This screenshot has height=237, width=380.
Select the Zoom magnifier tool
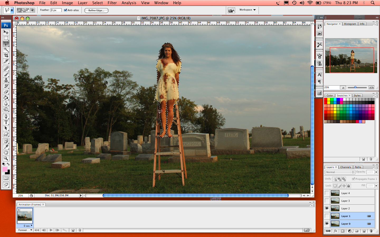pos(6,158)
